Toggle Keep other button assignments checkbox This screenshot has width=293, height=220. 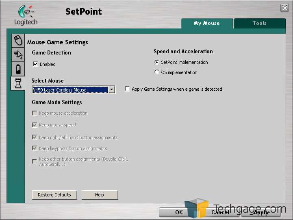(x=35, y=161)
